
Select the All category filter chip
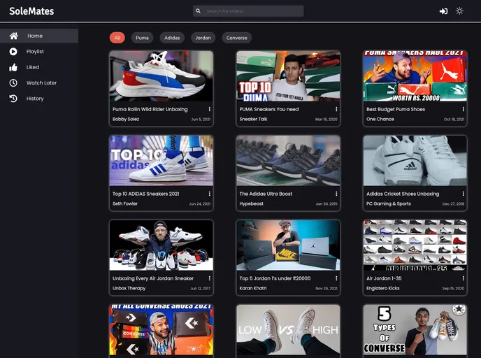(x=117, y=38)
